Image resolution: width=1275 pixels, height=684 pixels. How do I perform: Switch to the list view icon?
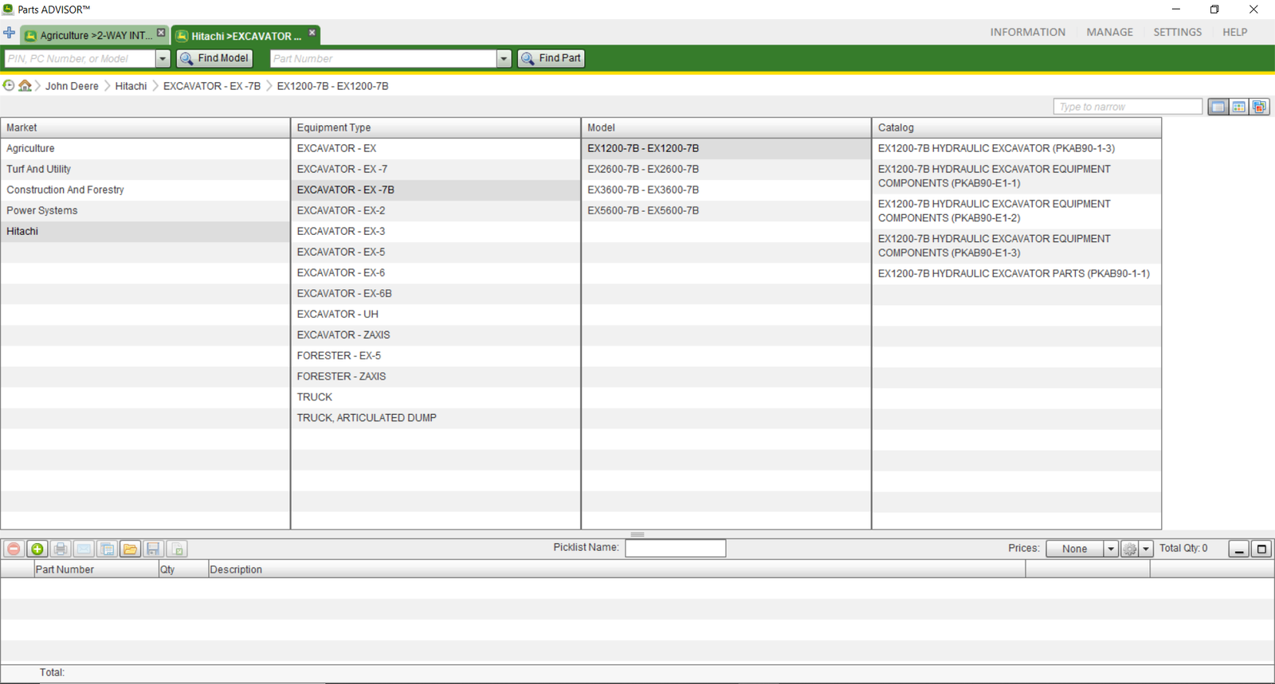[1218, 107]
